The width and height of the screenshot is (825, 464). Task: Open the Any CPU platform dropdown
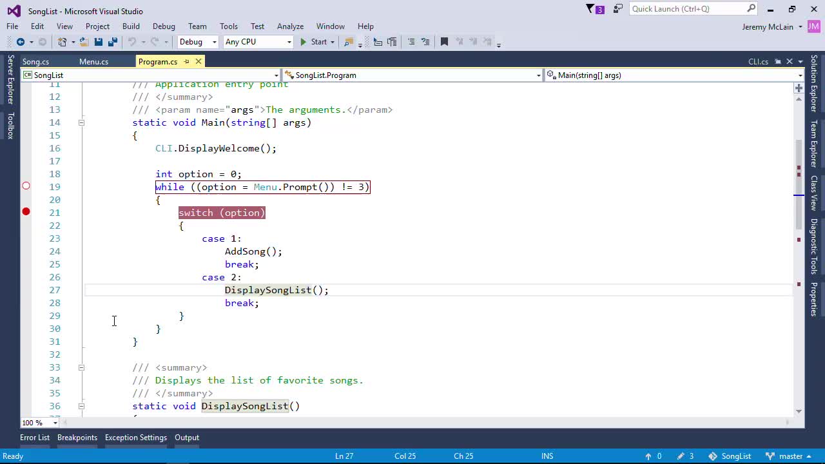[x=258, y=42]
